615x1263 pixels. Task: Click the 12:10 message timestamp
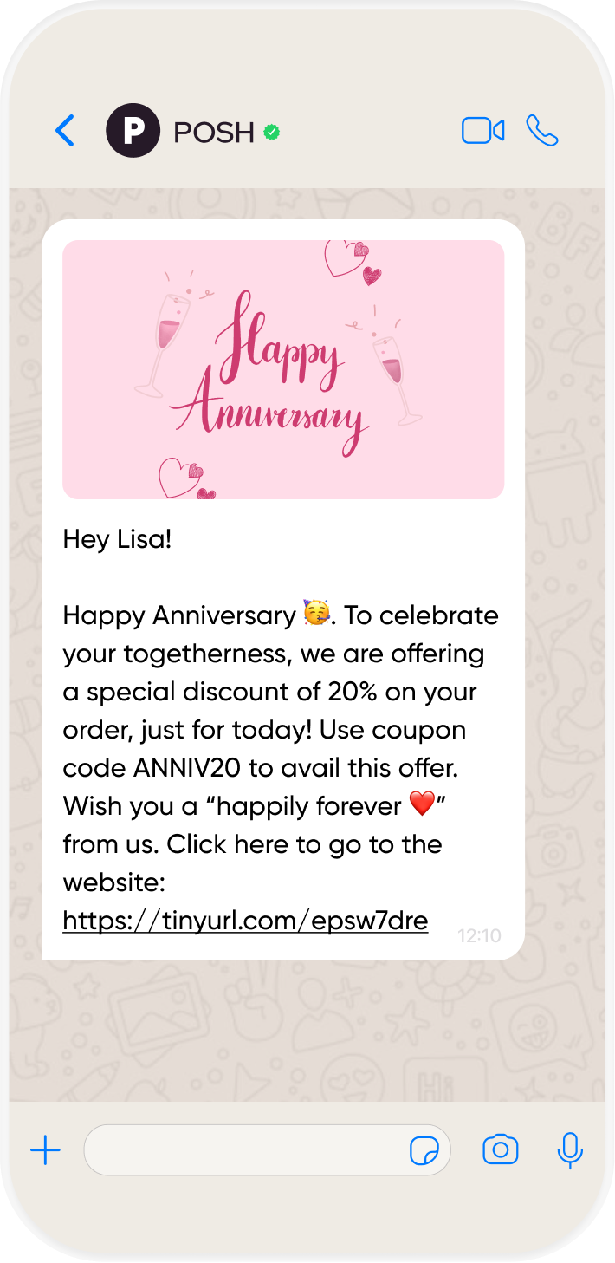[479, 936]
